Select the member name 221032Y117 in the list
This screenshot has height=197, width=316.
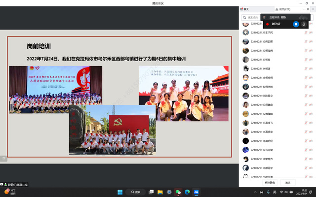pos(262,150)
